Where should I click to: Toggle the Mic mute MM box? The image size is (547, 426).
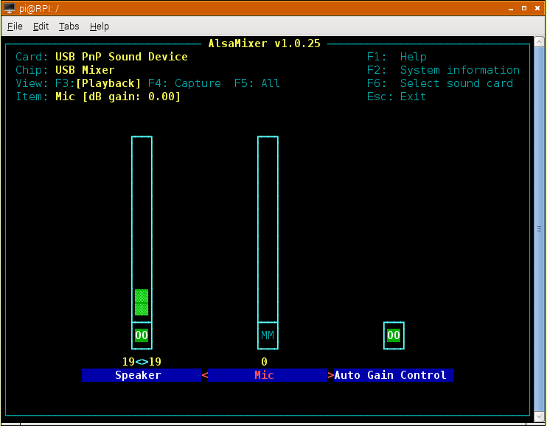tap(267, 335)
